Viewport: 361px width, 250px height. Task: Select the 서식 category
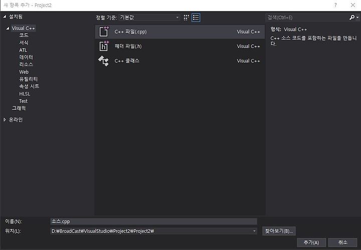(24, 42)
